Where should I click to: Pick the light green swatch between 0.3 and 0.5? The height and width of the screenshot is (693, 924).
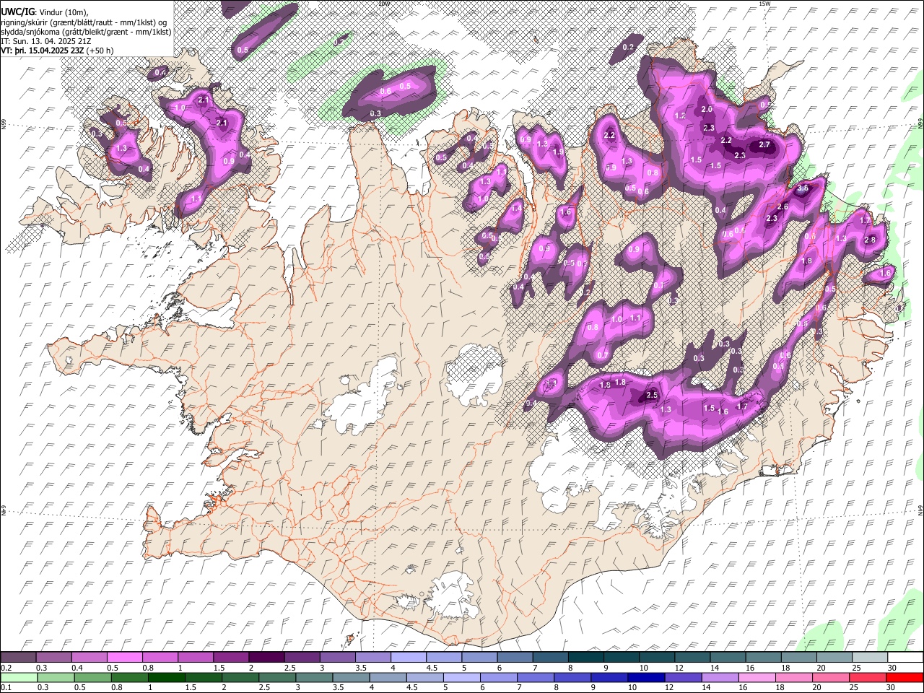tap(56, 678)
